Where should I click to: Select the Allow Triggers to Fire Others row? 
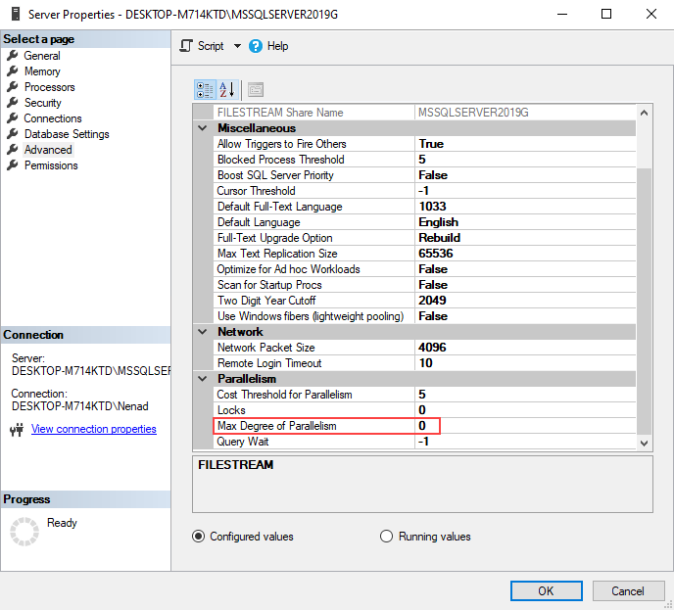coord(424,144)
